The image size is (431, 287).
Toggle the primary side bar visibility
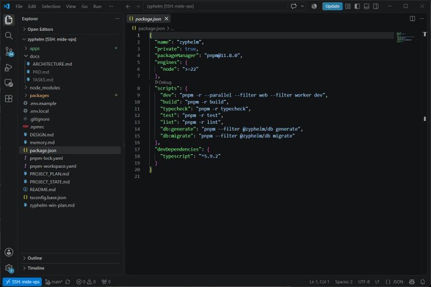(x=357, y=6)
